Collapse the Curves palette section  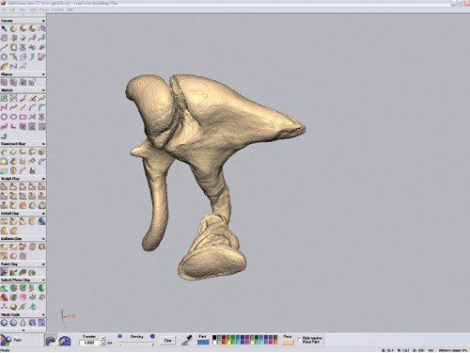tap(43, 21)
